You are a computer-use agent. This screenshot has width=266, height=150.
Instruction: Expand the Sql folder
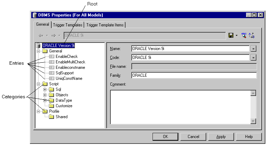click(x=45, y=89)
